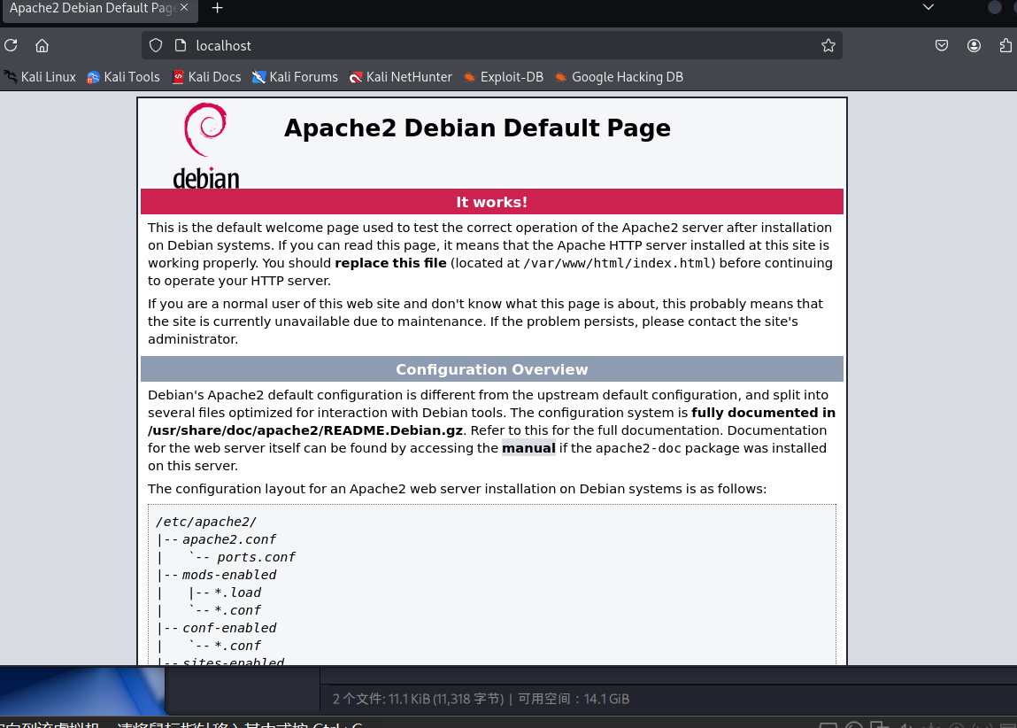Open the Exploit-DB bookmark
The width and height of the screenshot is (1017, 728).
pyautogui.click(x=504, y=76)
